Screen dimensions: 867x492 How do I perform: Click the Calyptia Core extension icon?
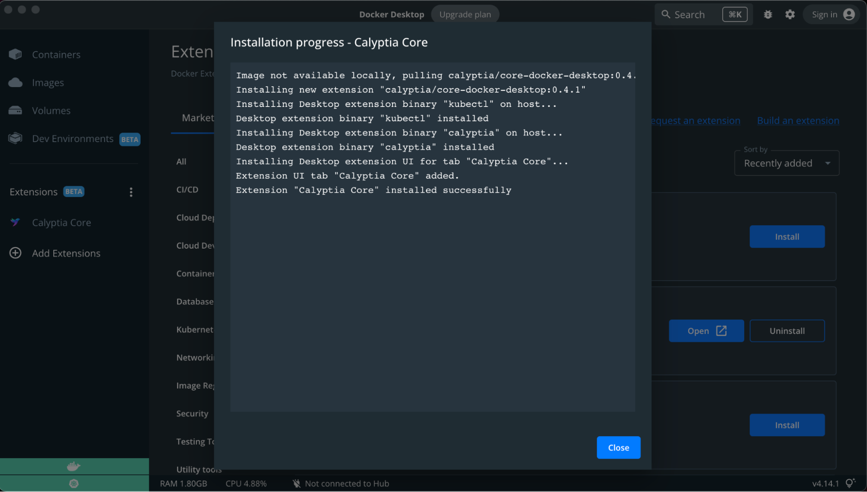(16, 222)
